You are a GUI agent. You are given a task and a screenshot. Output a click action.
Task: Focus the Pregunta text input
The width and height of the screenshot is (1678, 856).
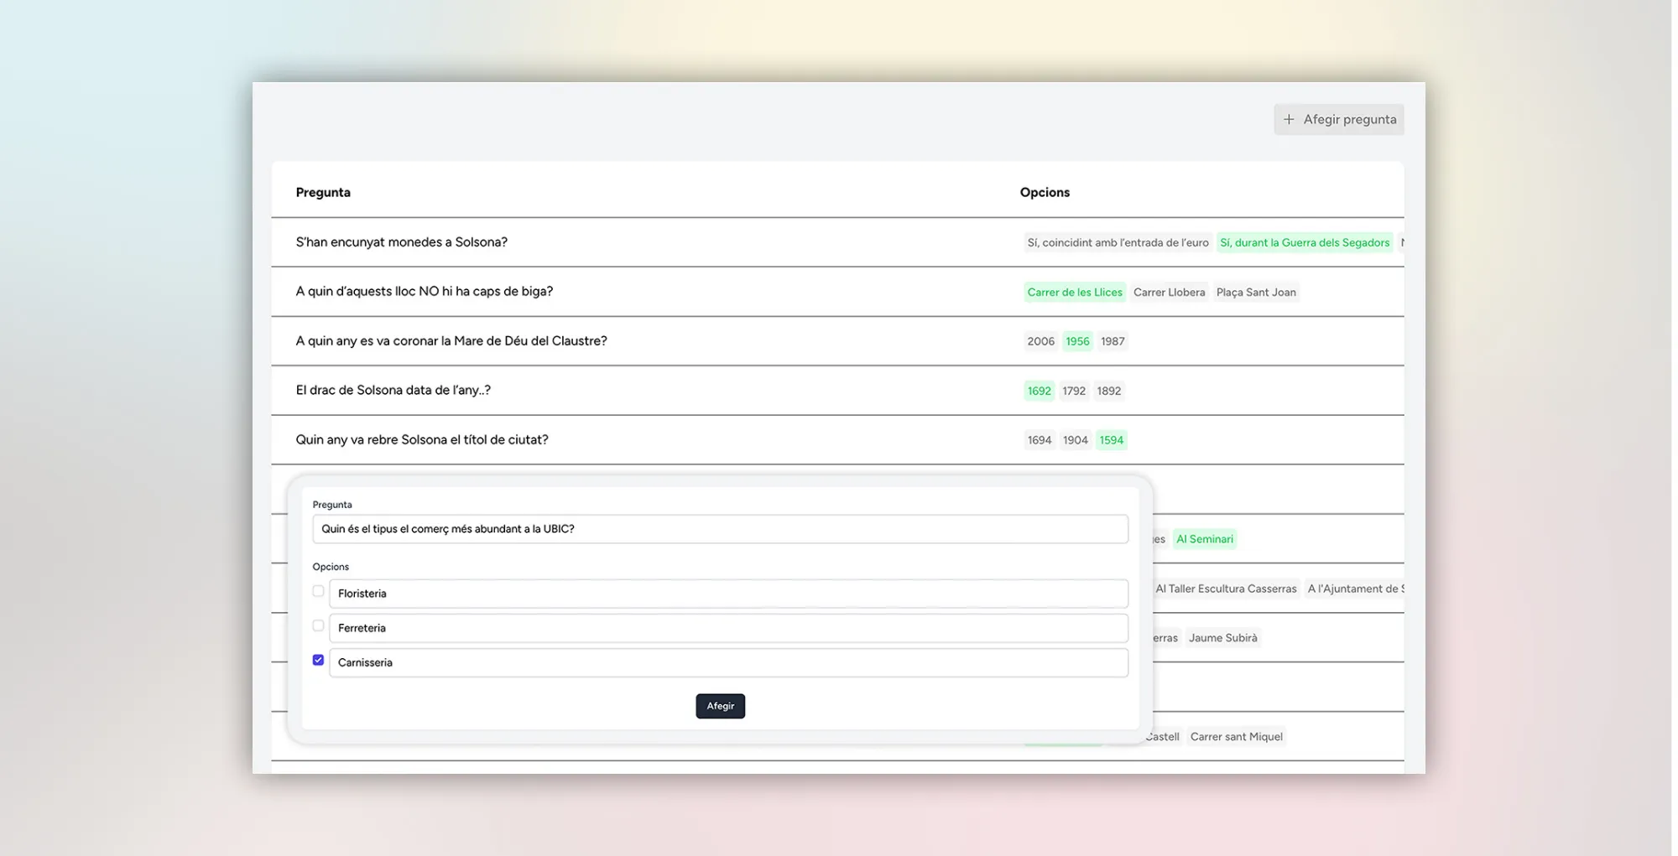(721, 529)
